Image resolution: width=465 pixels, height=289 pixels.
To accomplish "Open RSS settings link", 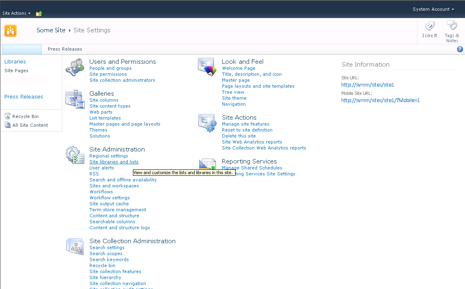I will click(x=94, y=174).
